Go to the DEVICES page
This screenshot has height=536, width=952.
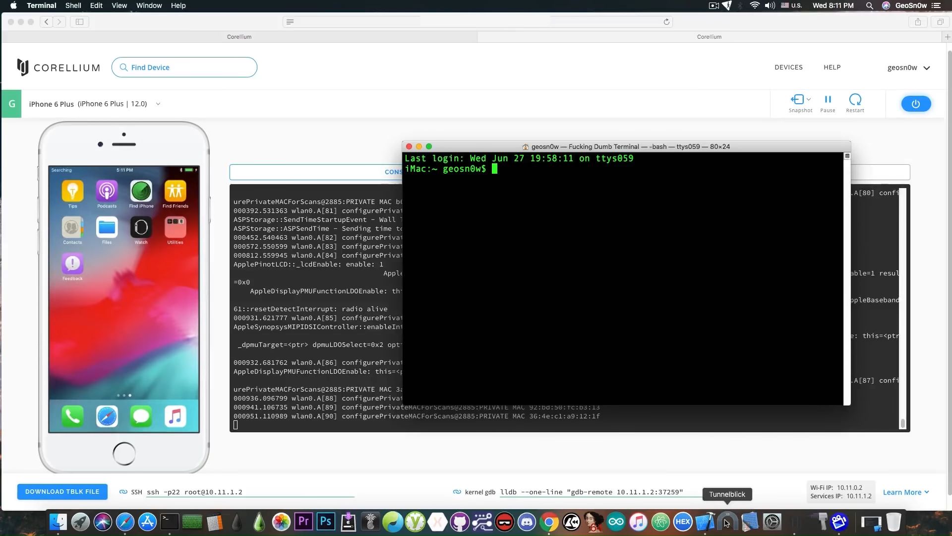point(788,67)
